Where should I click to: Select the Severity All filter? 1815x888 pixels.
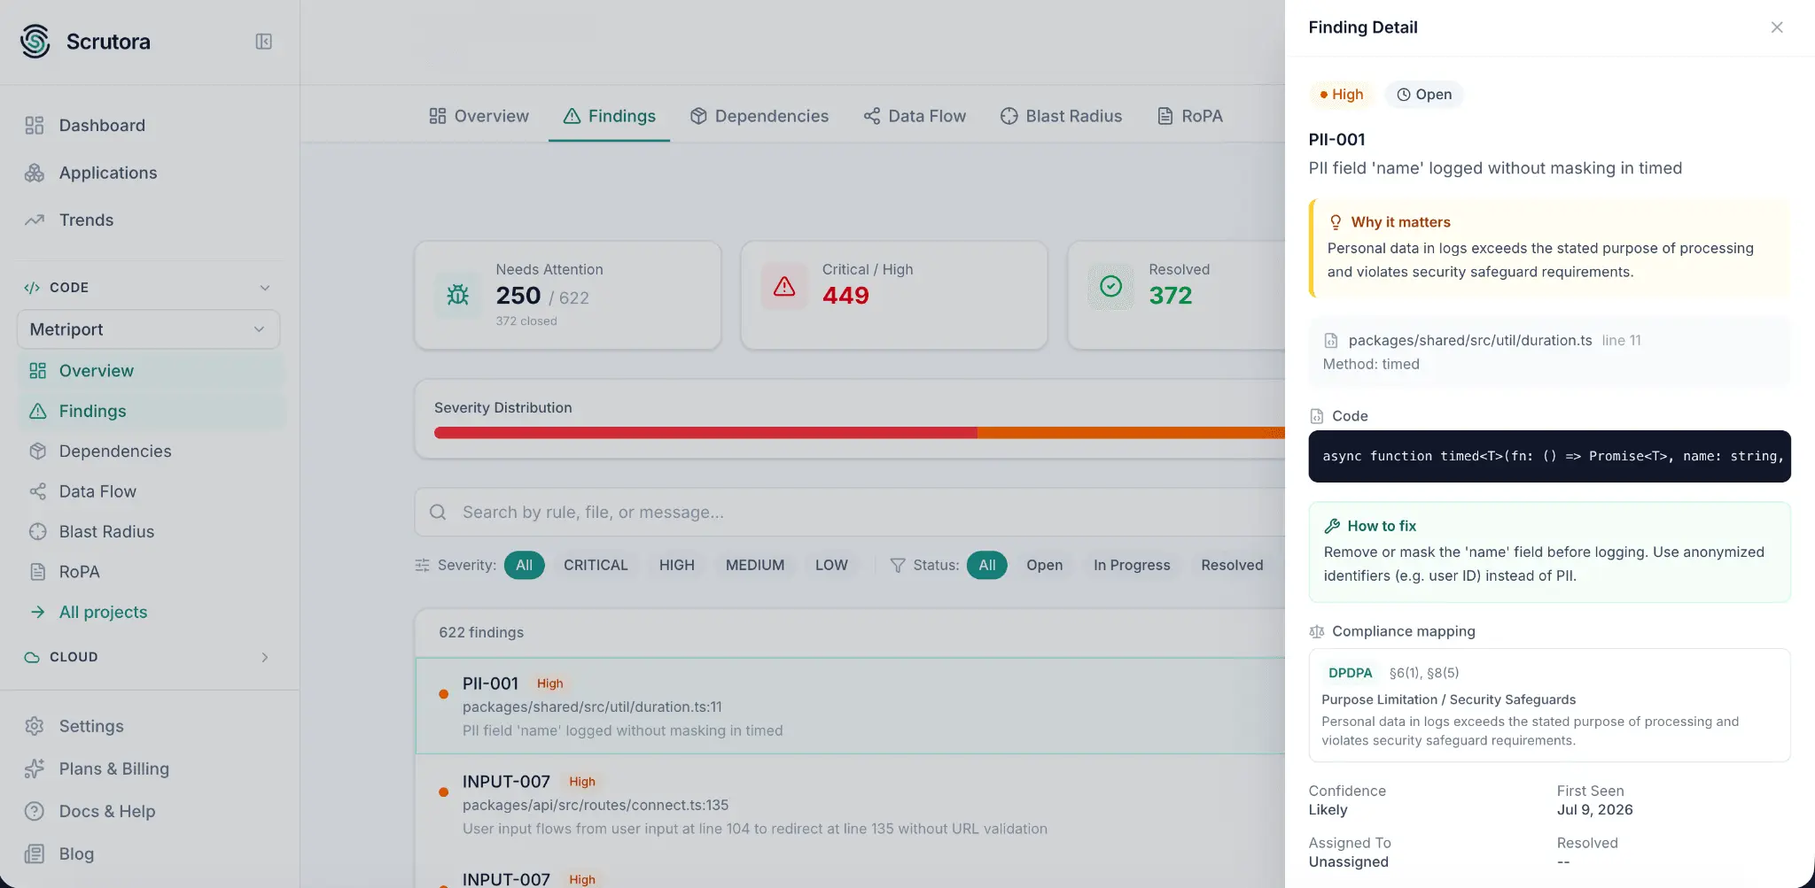coord(524,565)
